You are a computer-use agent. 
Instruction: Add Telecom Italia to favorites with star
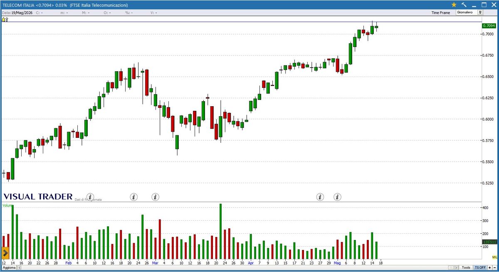(x=454, y=5)
